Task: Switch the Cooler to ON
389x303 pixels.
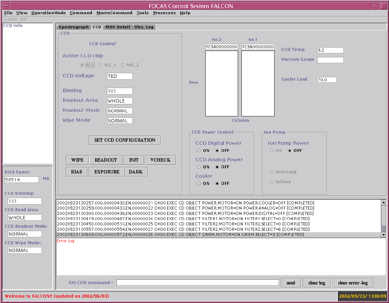Action: (199, 183)
